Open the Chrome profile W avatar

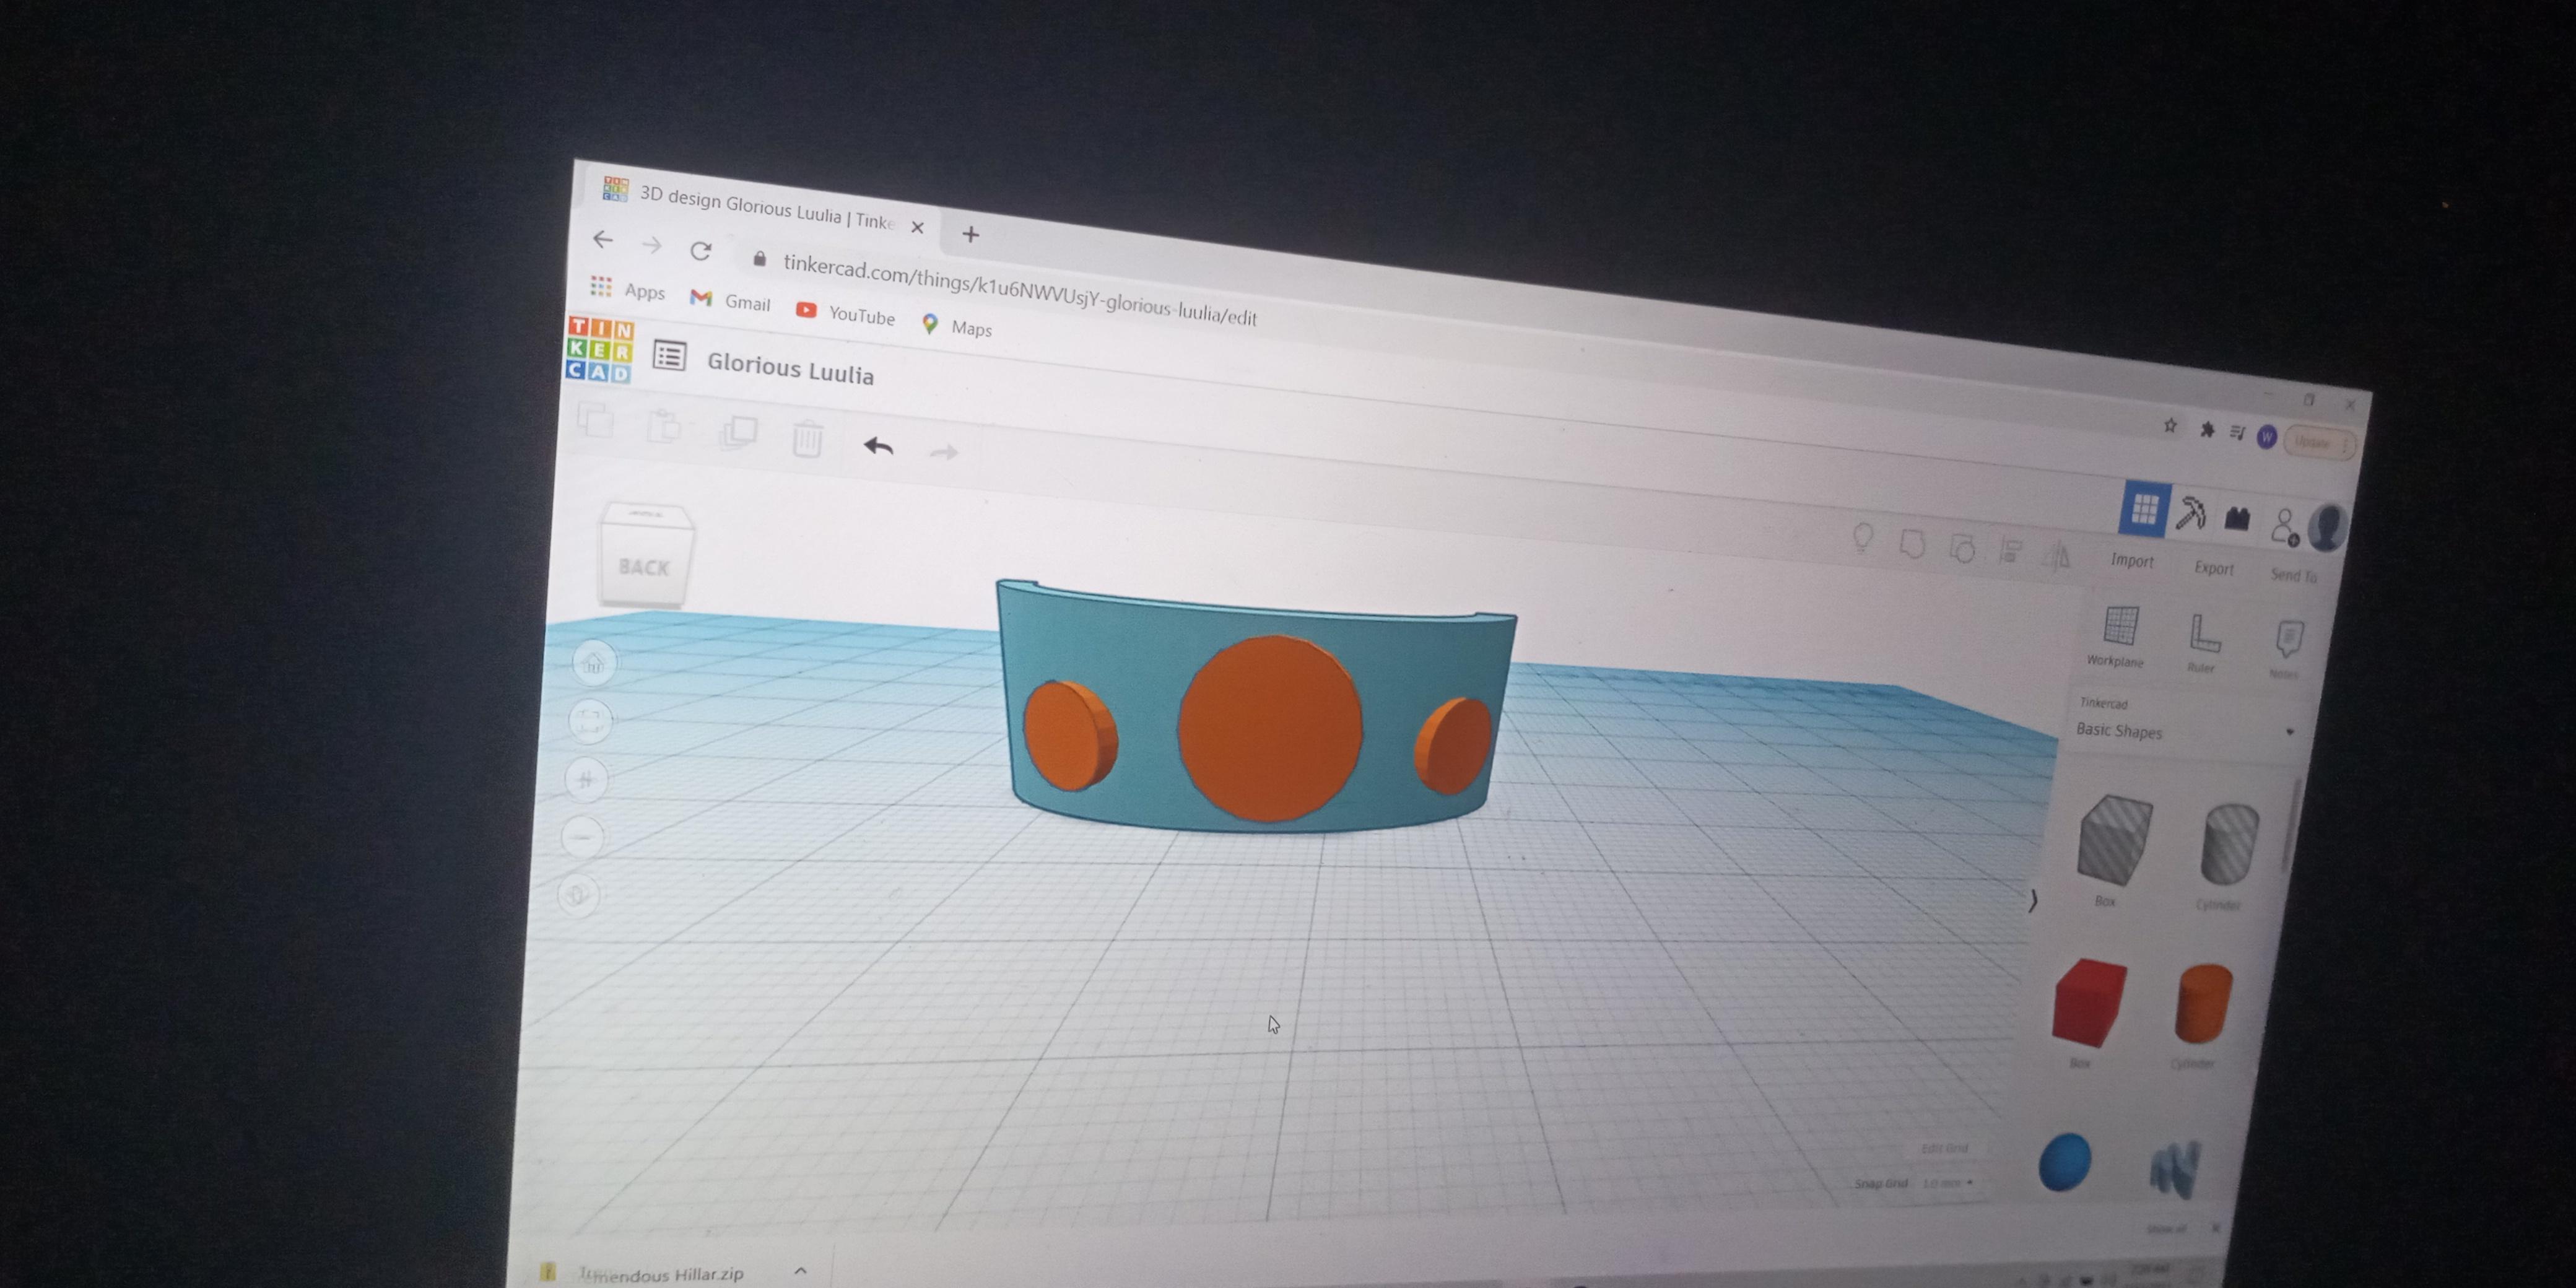pyautogui.click(x=2267, y=436)
